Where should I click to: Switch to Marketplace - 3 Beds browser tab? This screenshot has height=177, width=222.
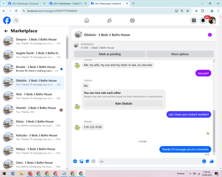click(68, 4)
